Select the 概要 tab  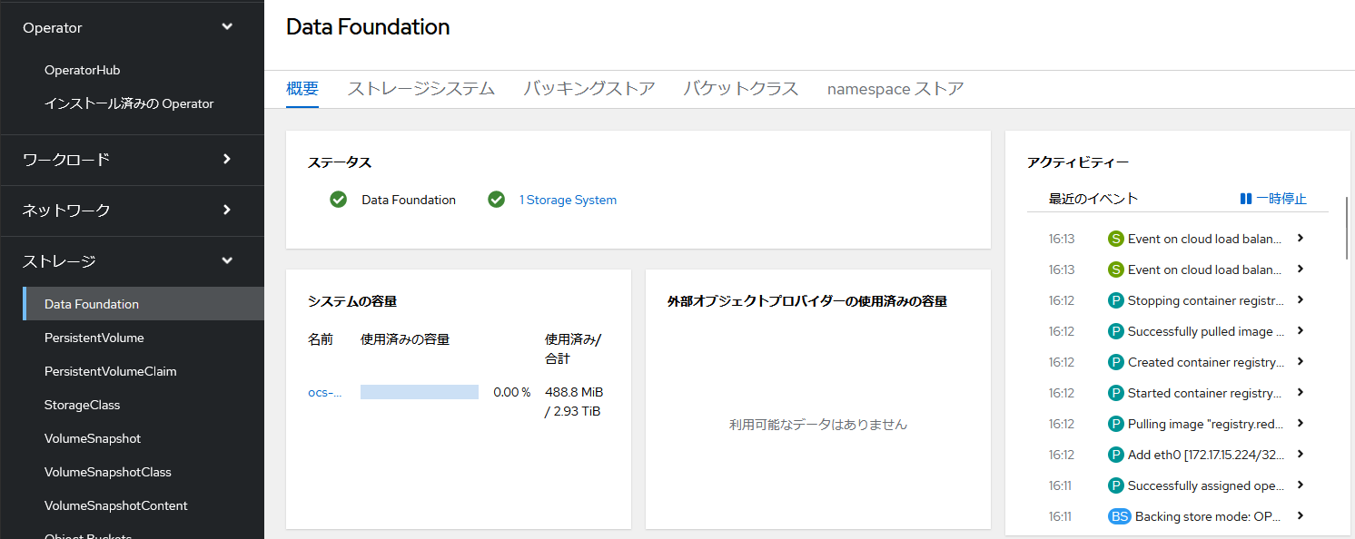(302, 89)
